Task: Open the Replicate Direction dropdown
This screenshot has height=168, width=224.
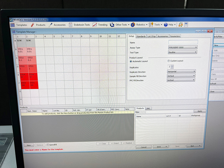Action: (181, 72)
